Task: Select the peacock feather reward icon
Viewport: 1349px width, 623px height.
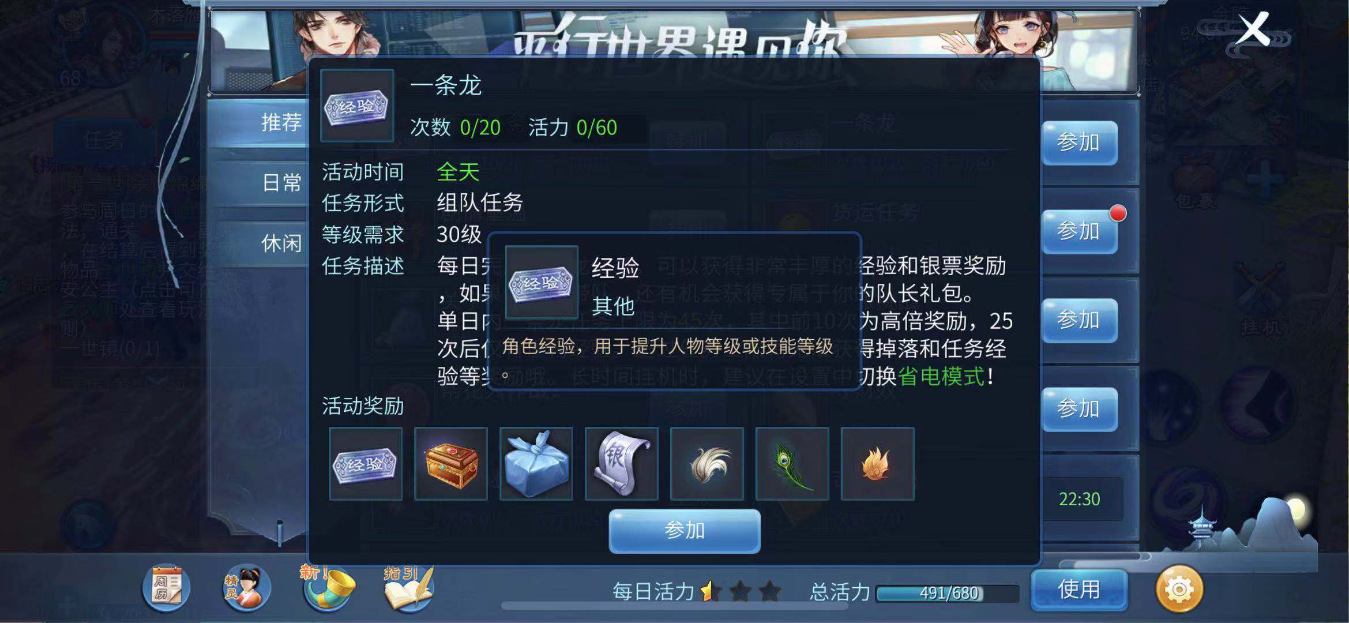Action: click(x=792, y=464)
